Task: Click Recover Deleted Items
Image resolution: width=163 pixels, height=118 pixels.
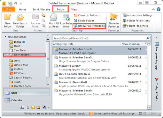Action: (x=89, y=26)
